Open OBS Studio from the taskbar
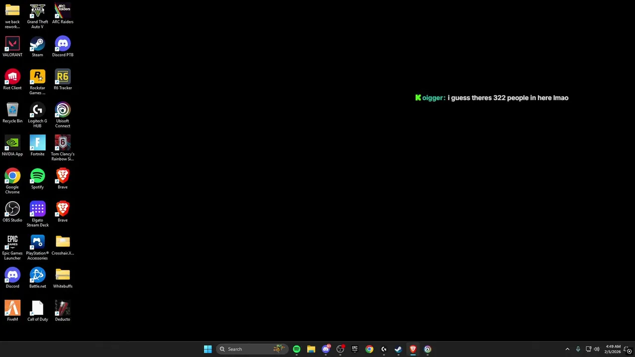635x357 pixels. [340, 349]
